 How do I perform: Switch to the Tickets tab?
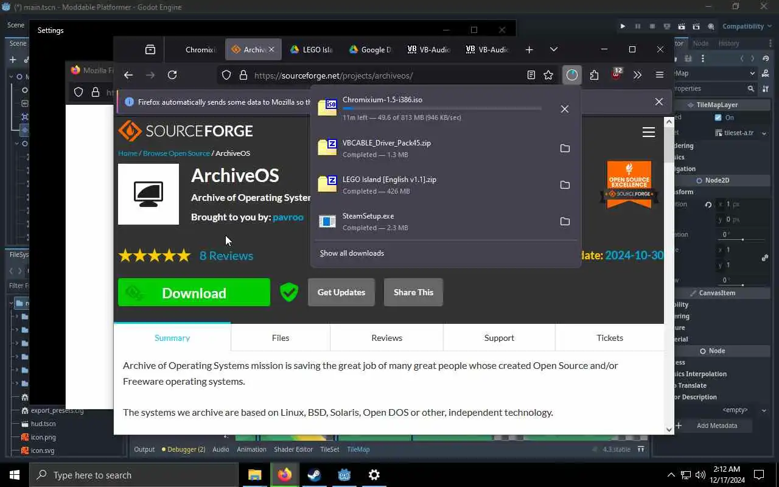[610, 338]
